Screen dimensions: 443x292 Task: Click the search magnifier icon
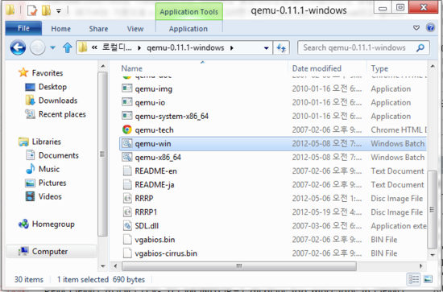(x=420, y=47)
